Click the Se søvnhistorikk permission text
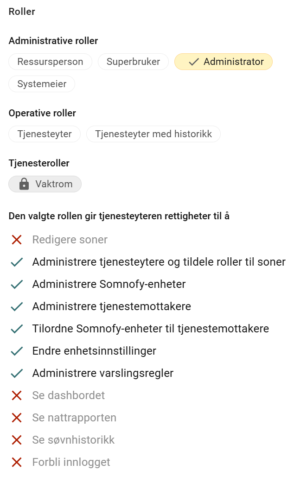This screenshot has height=477, width=294. coord(73,440)
